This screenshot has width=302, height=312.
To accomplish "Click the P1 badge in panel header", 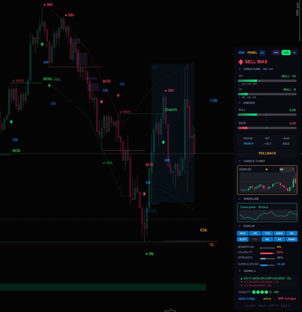I will coord(262,53).
